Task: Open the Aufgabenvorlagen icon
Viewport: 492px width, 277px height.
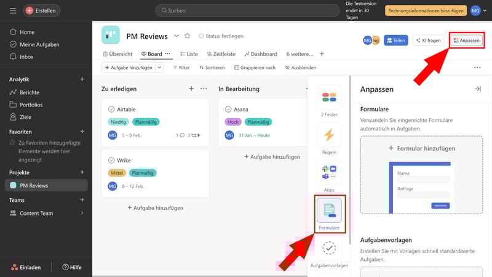Action: tap(329, 248)
